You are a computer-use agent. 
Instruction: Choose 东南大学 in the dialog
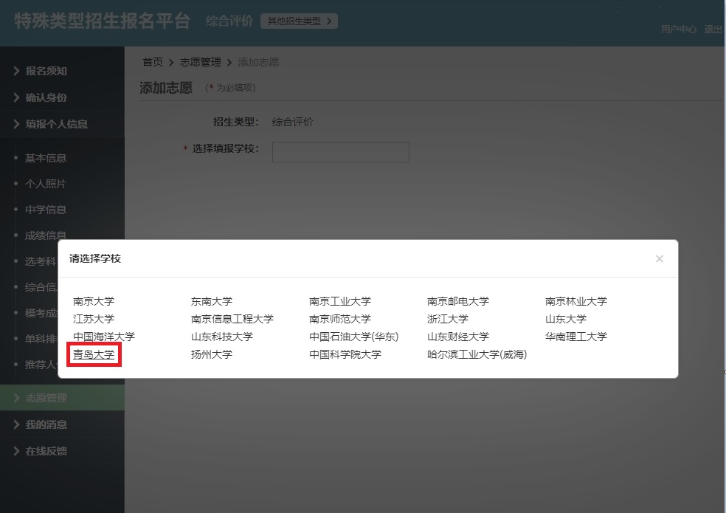point(212,301)
